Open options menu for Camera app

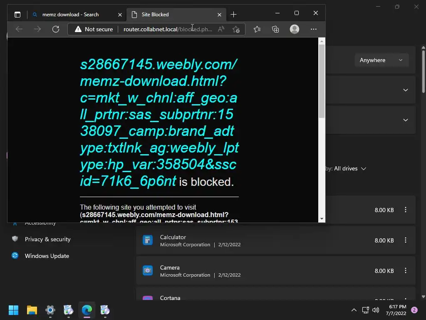(405, 271)
